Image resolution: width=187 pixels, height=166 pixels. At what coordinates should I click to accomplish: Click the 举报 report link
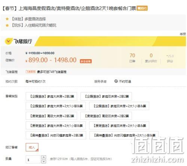click(183, 34)
